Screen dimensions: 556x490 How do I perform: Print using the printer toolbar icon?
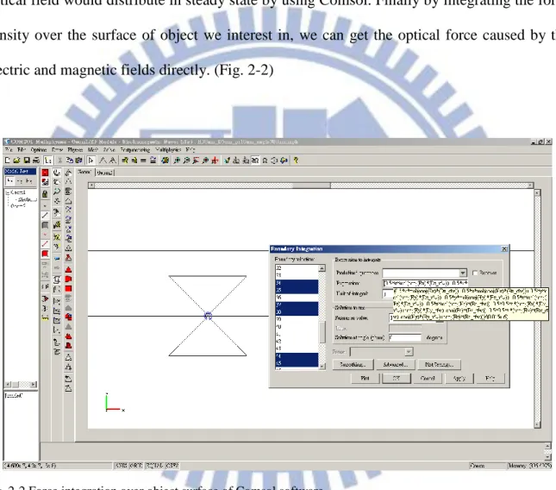(36, 160)
